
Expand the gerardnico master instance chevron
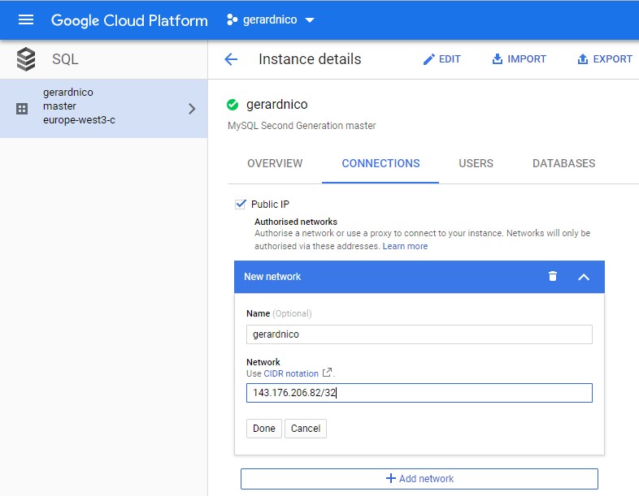(192, 109)
